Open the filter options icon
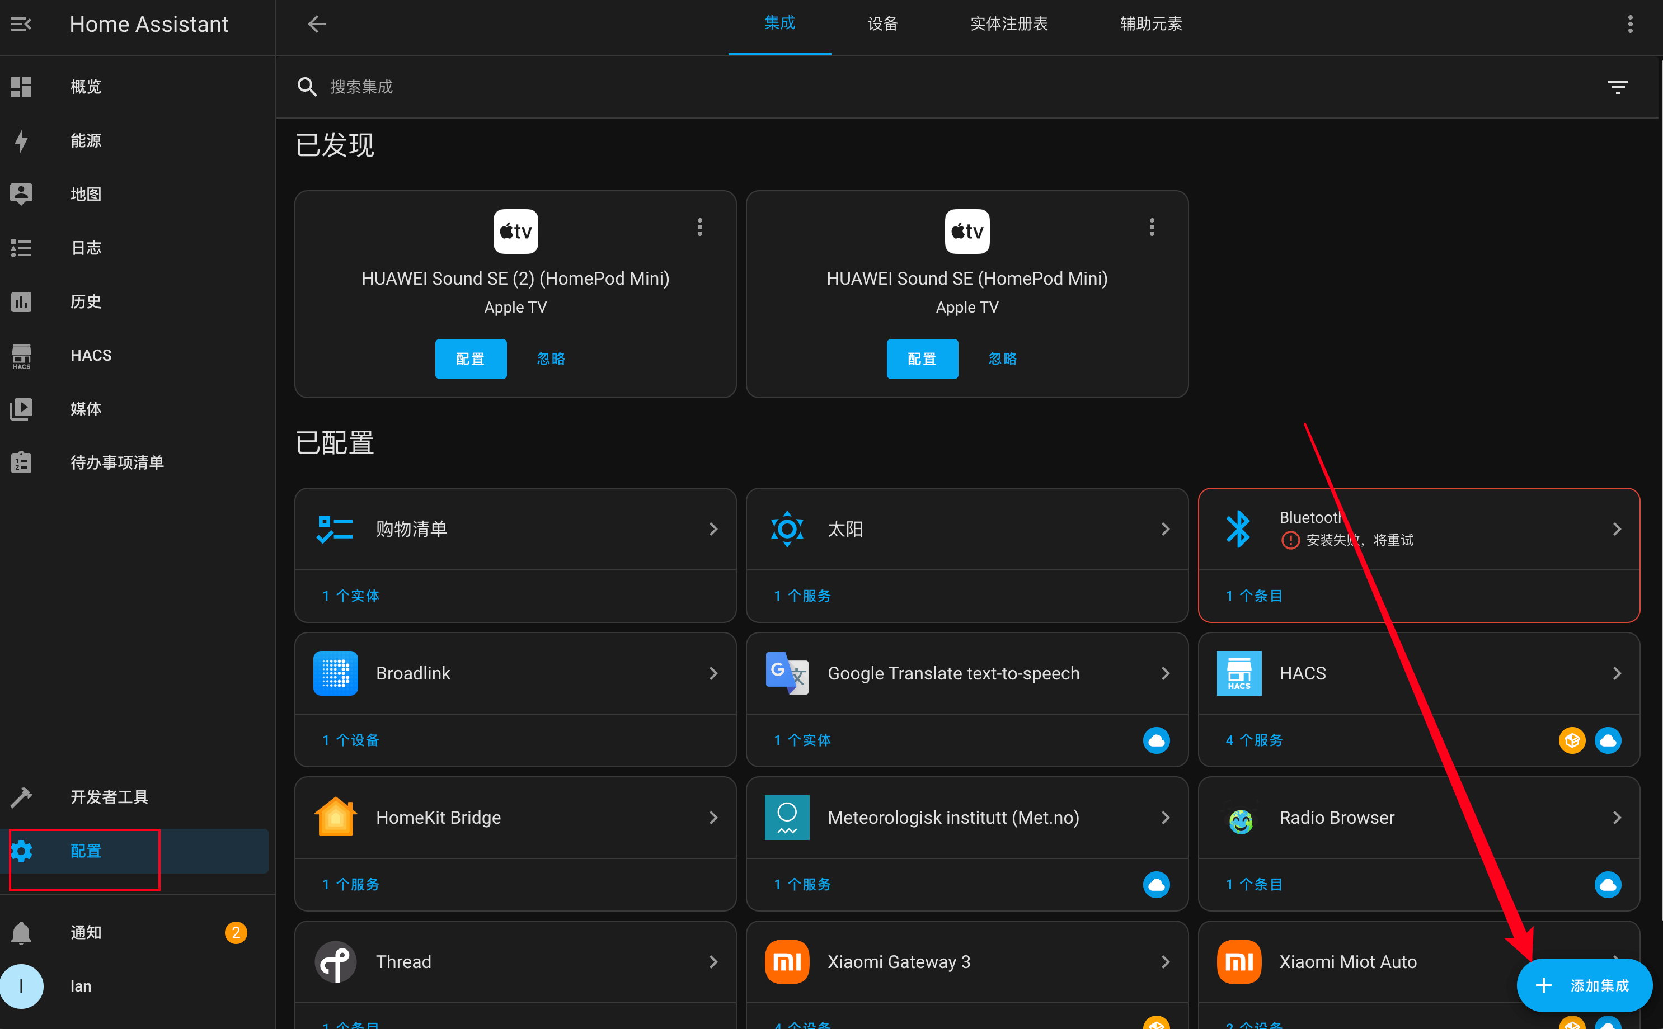This screenshot has width=1663, height=1029. pyautogui.click(x=1618, y=87)
